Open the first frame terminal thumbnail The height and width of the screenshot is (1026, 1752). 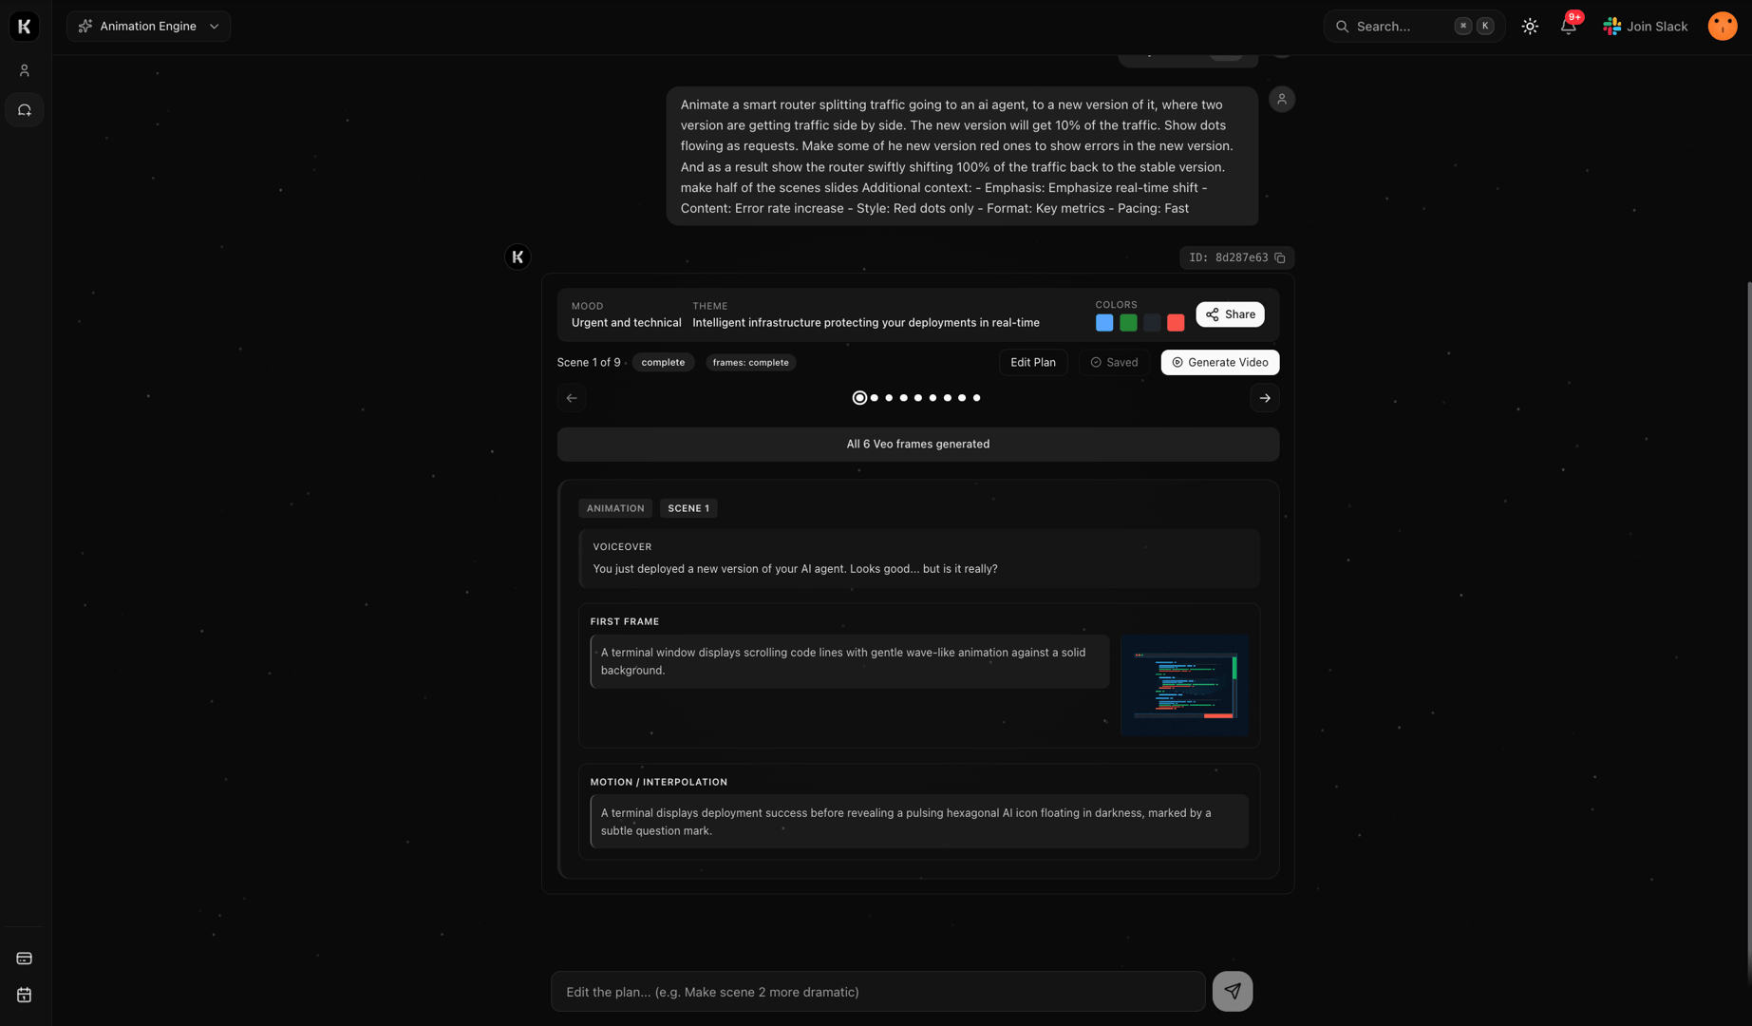1184,685
